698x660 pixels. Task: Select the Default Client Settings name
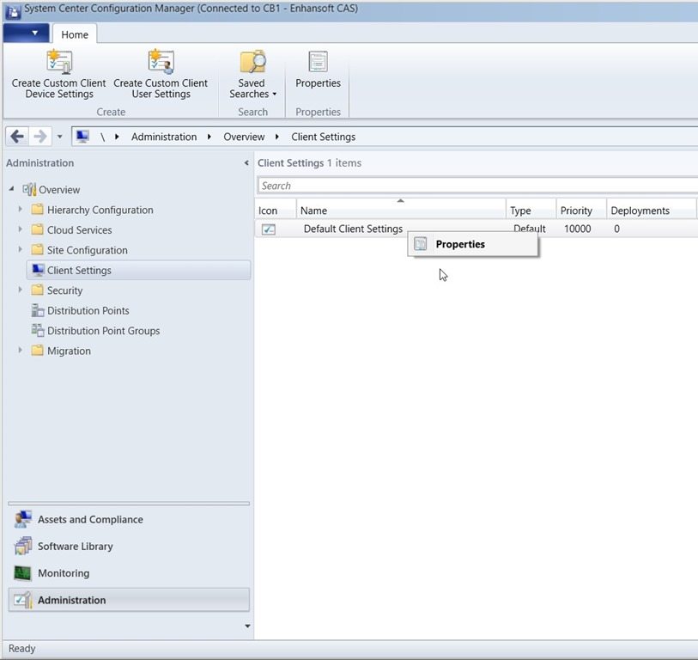[x=353, y=229]
